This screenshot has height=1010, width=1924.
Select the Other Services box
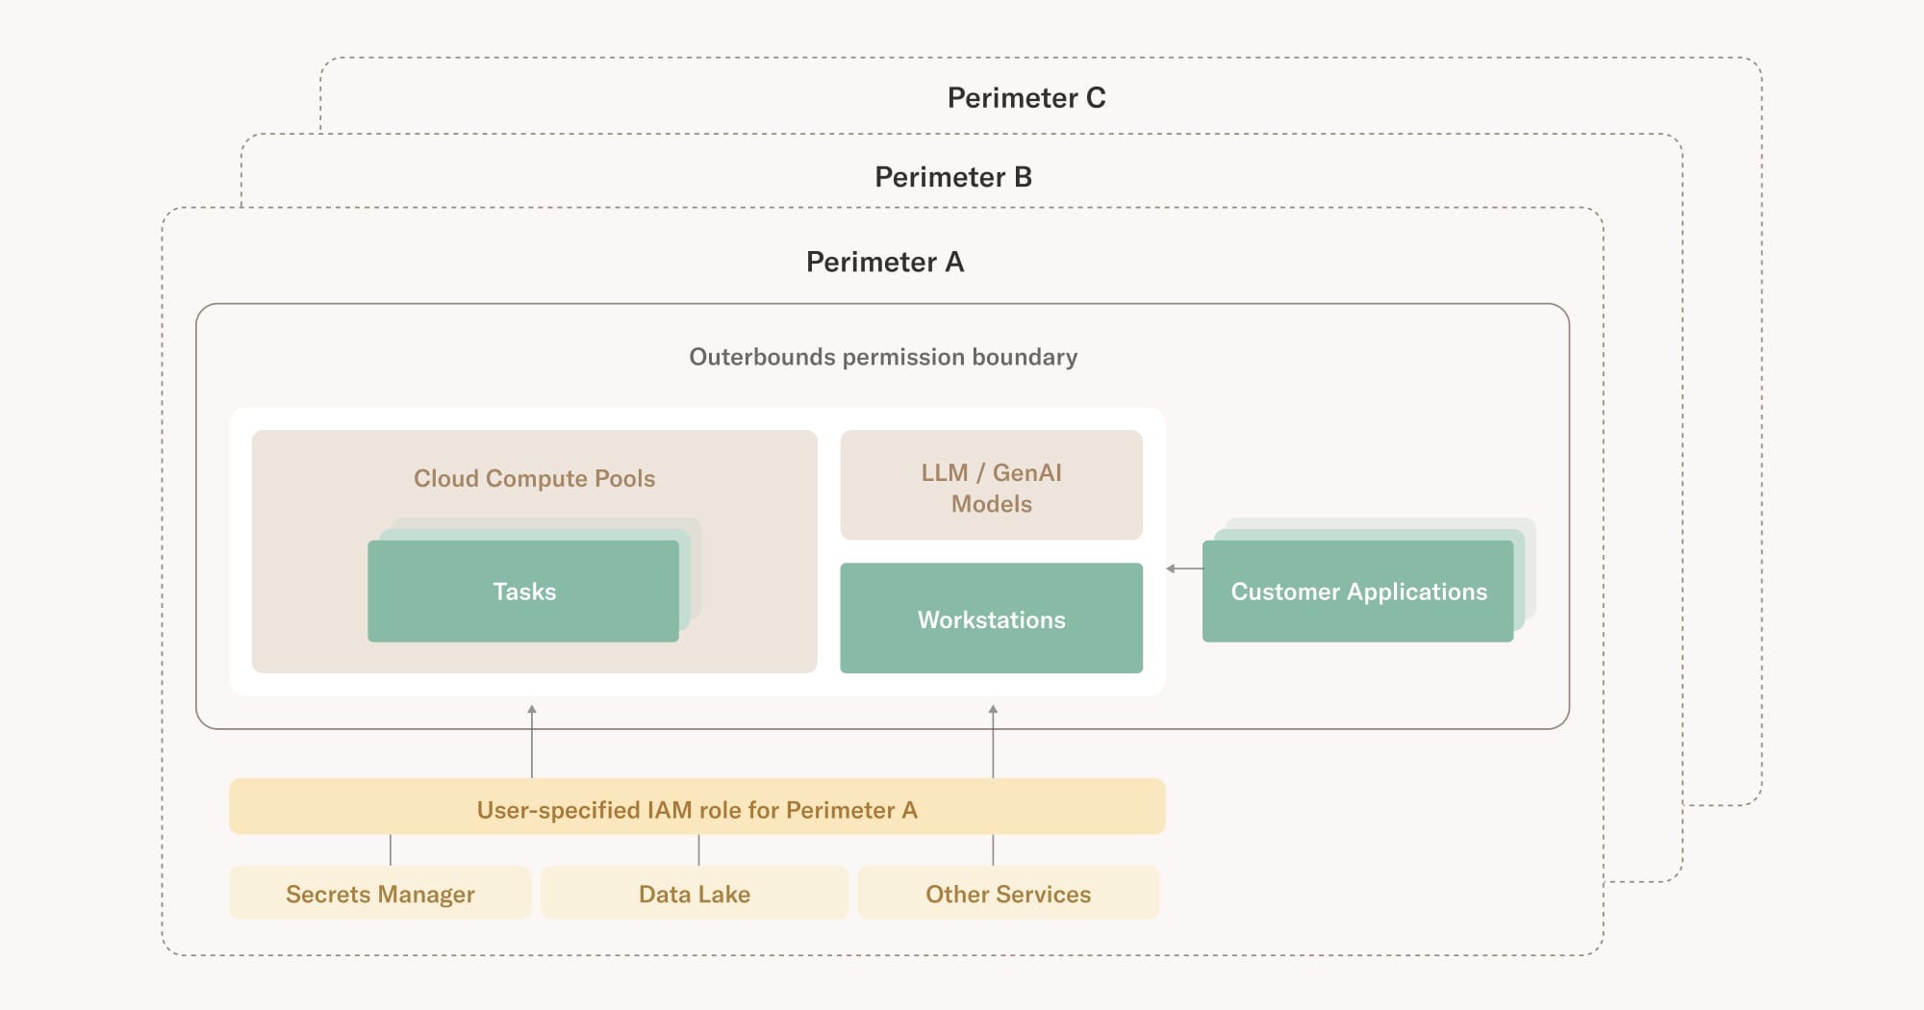(x=1007, y=894)
